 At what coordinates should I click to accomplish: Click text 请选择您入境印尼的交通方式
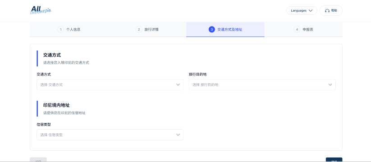click(x=66, y=63)
